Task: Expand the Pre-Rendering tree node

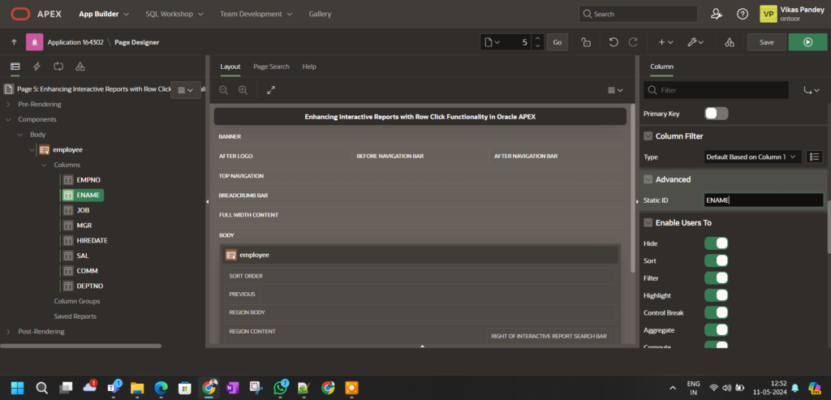Action: coord(9,104)
